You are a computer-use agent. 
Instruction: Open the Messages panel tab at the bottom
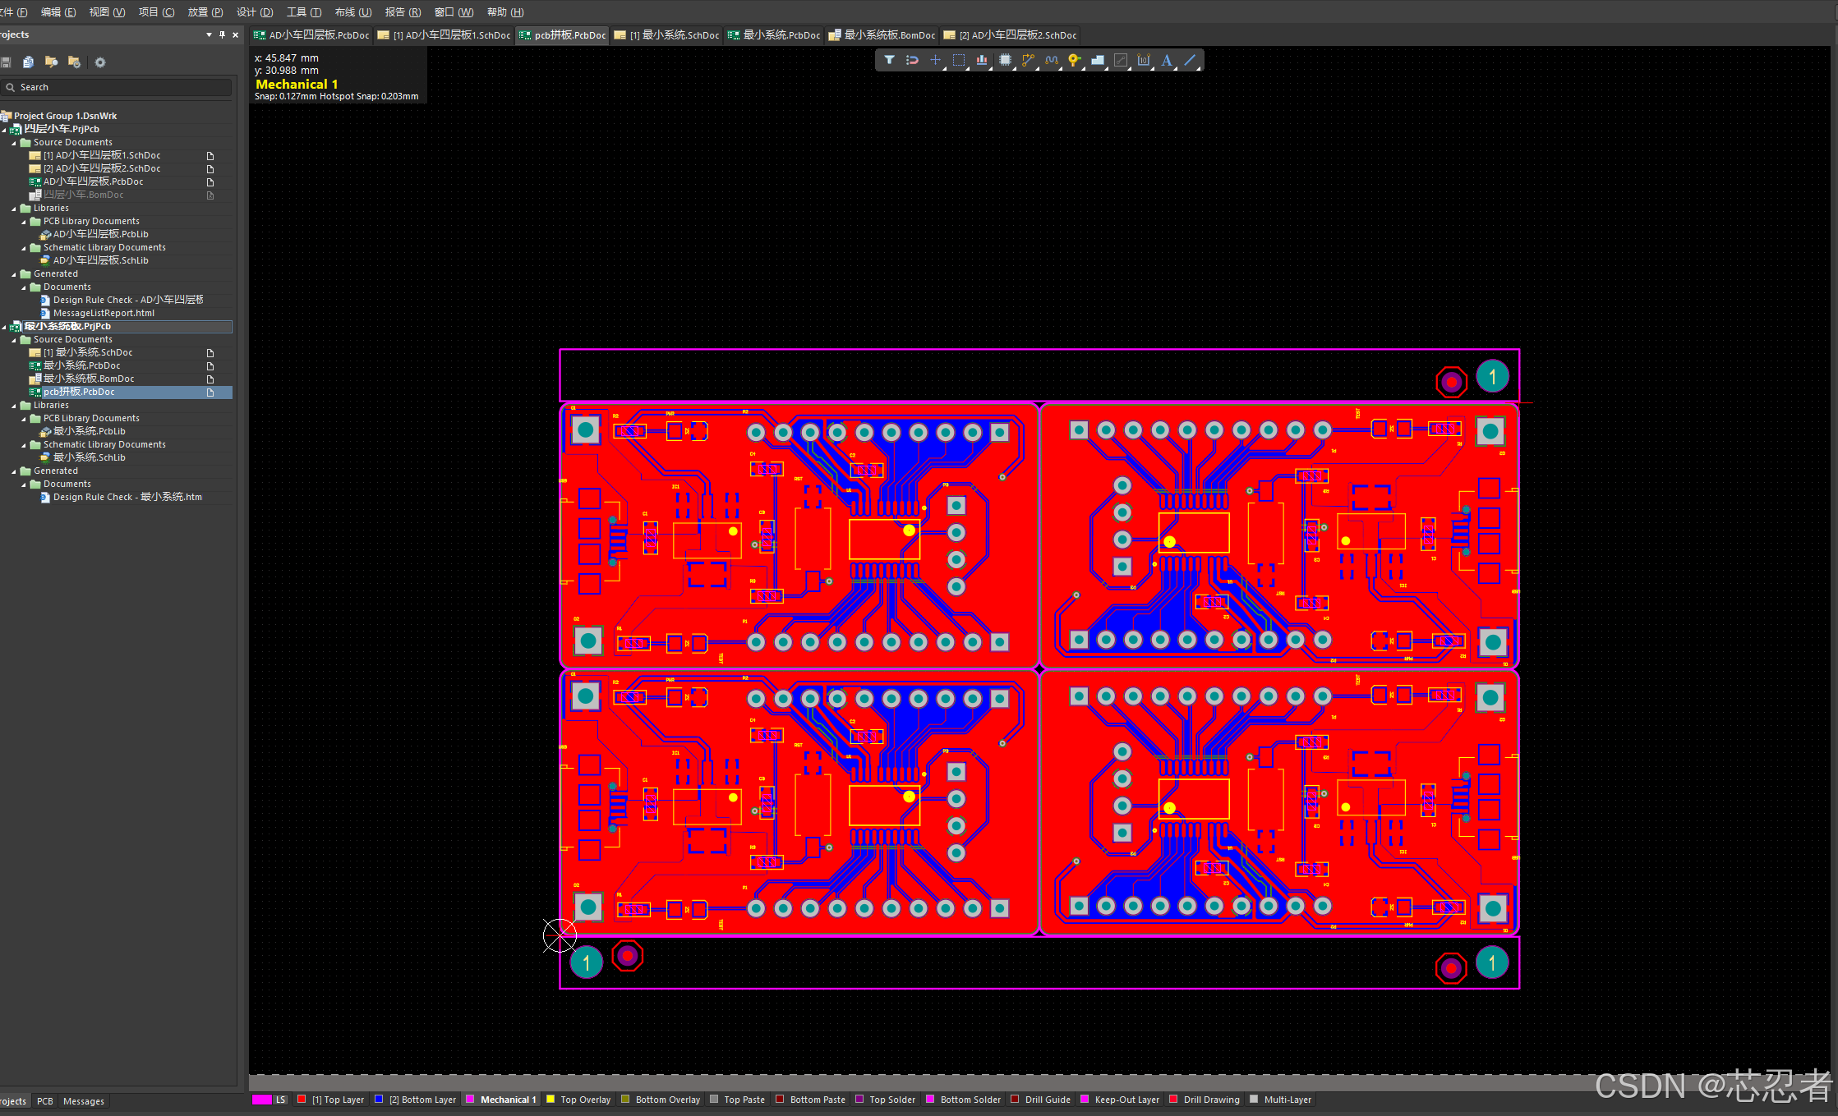(x=84, y=1101)
